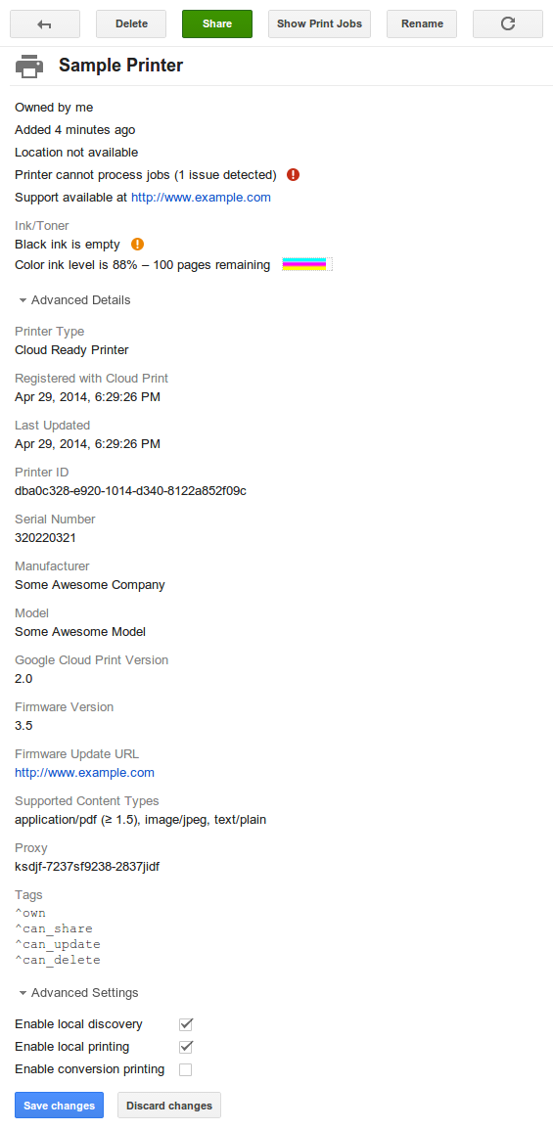The height and width of the screenshot is (1130, 553).
Task: Click the printer icon beside Sample Printer
Action: click(29, 67)
